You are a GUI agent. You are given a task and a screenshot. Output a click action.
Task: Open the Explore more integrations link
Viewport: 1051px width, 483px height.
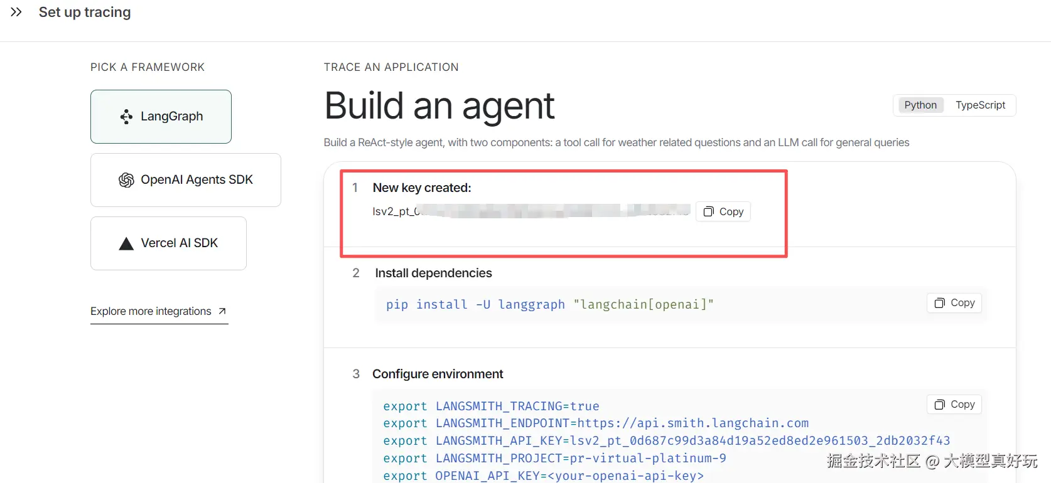[x=159, y=312]
